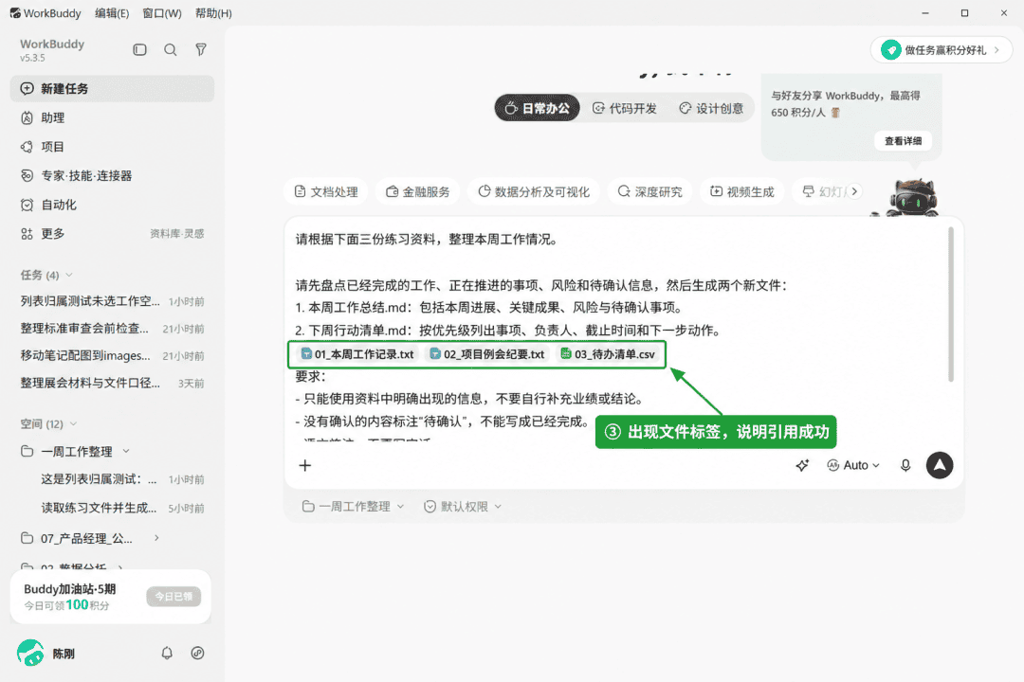Click file tag 02_项目例会纪要.txt
The width and height of the screenshot is (1024, 682).
(486, 354)
